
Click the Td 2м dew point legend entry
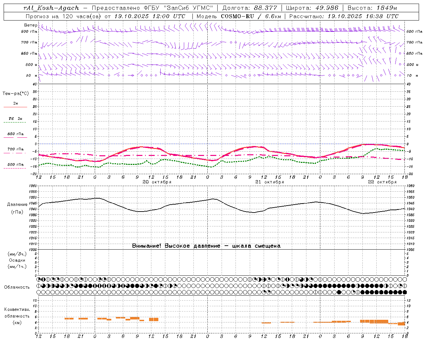tap(15, 119)
